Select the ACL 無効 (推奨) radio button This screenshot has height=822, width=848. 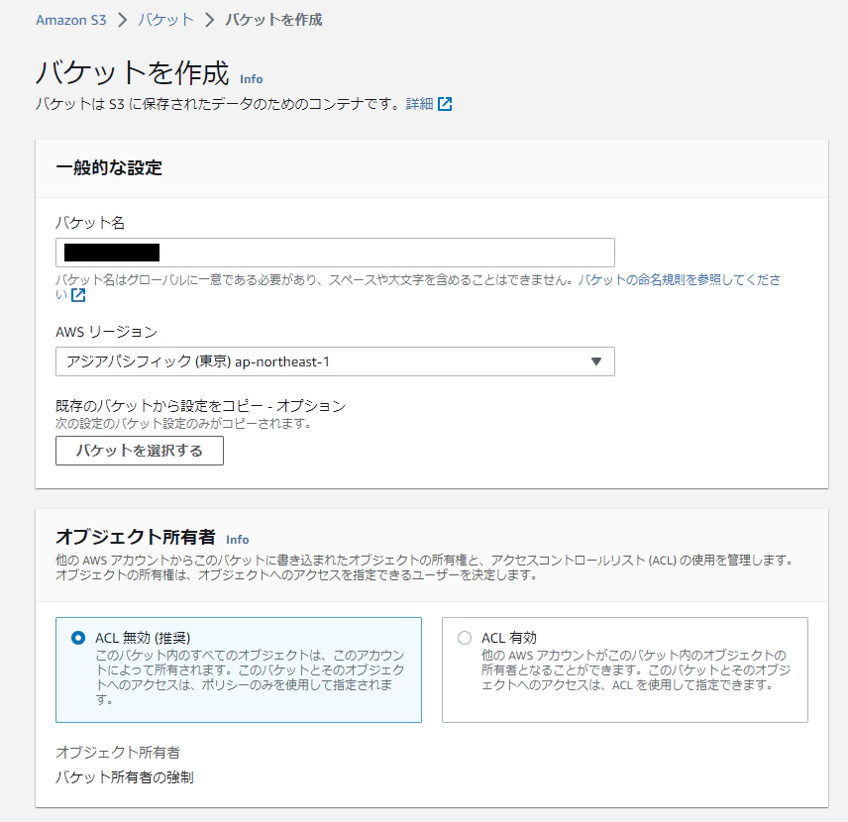coord(78,638)
